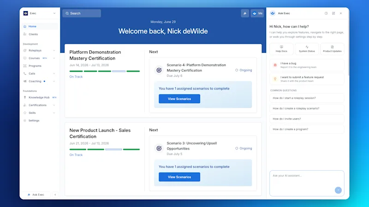Click the Coaching megaphone icon
Screen dimensions: 369x207
tap(25, 81)
